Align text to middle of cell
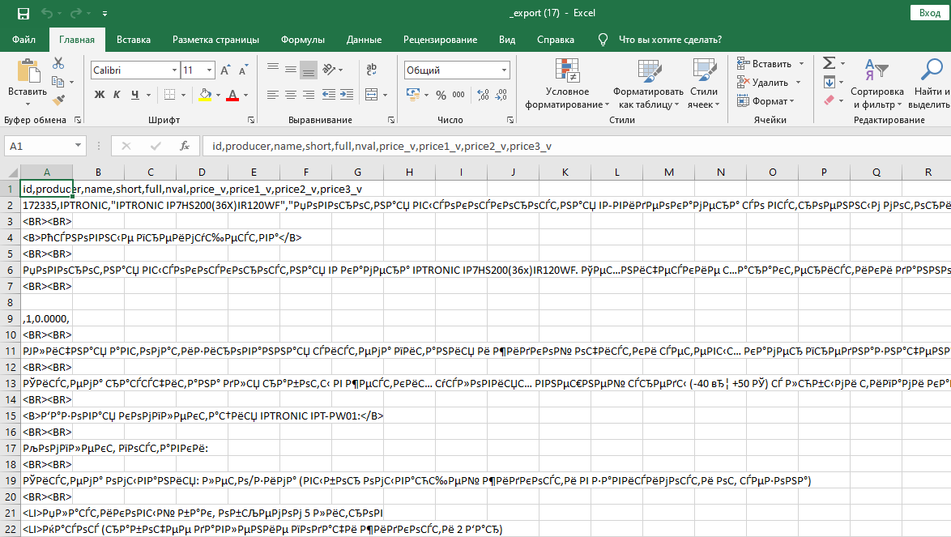The height and width of the screenshot is (537, 951). point(291,69)
